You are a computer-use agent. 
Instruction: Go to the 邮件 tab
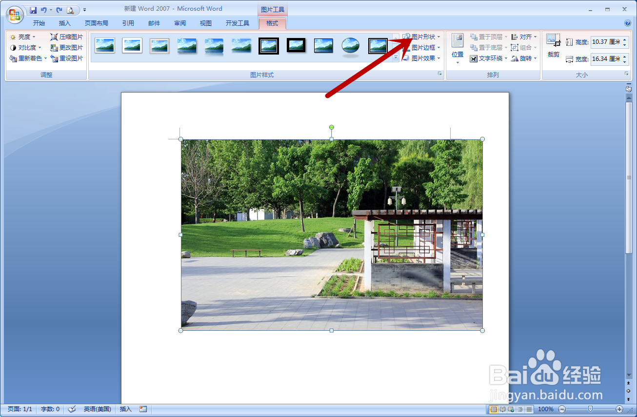point(154,23)
